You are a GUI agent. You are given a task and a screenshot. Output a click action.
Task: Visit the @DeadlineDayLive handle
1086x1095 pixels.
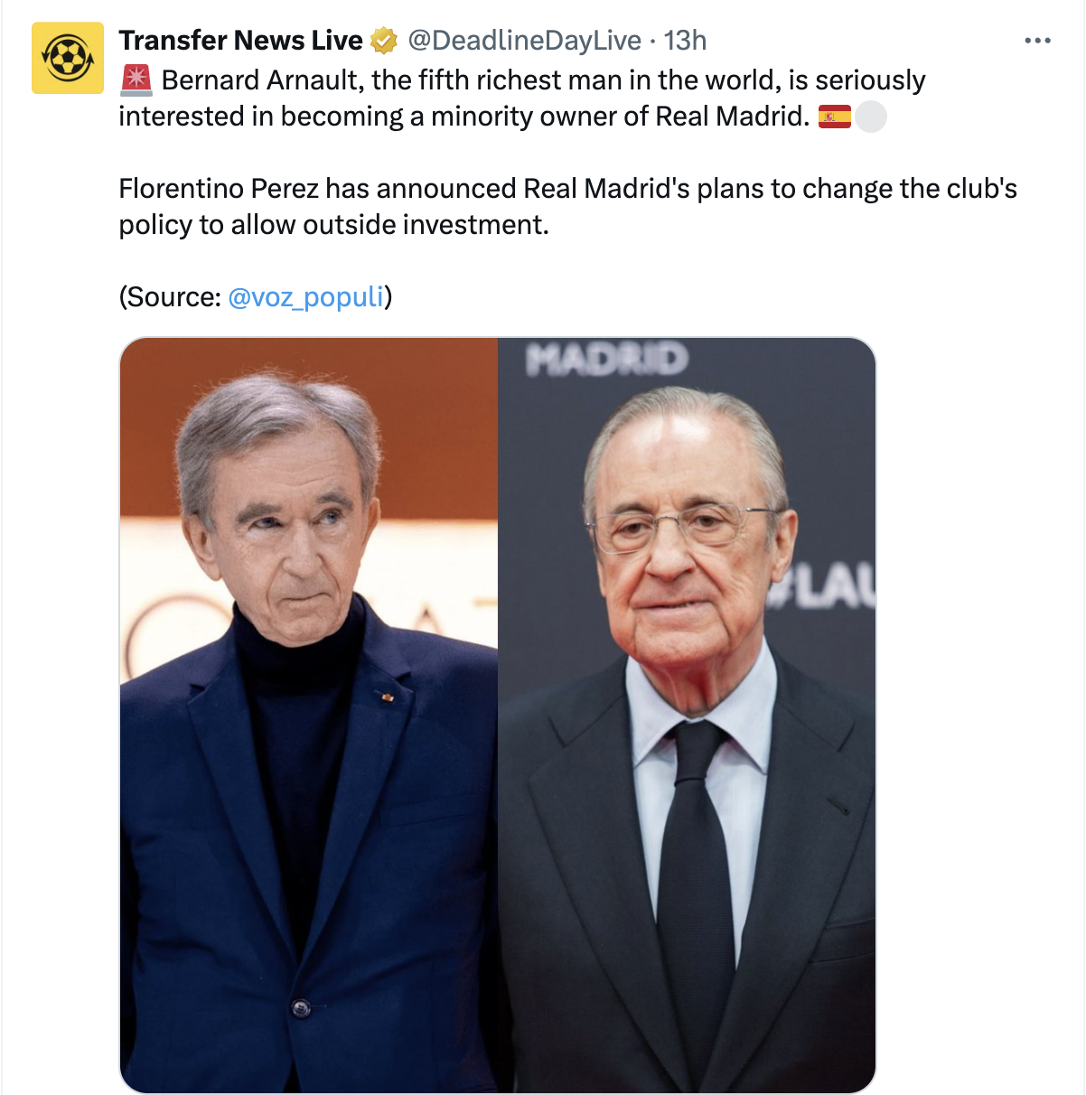525,41
